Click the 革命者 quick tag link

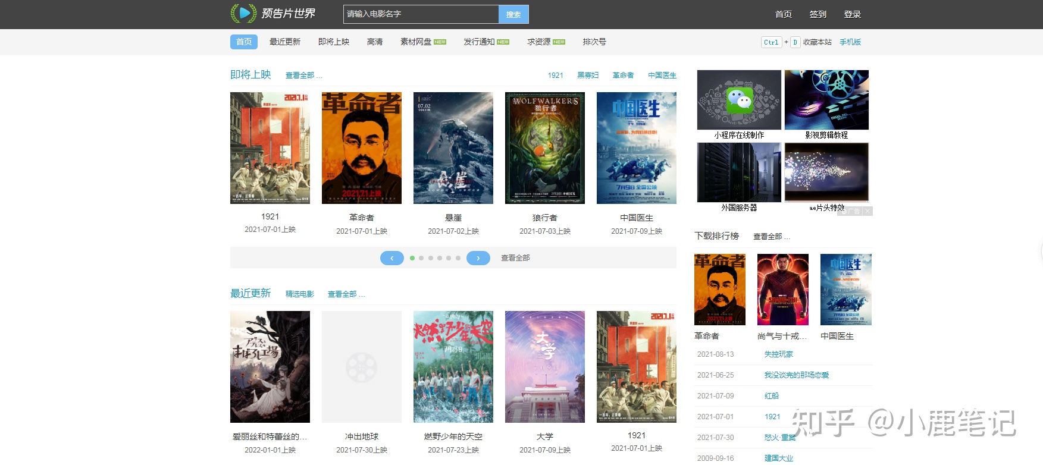point(623,76)
